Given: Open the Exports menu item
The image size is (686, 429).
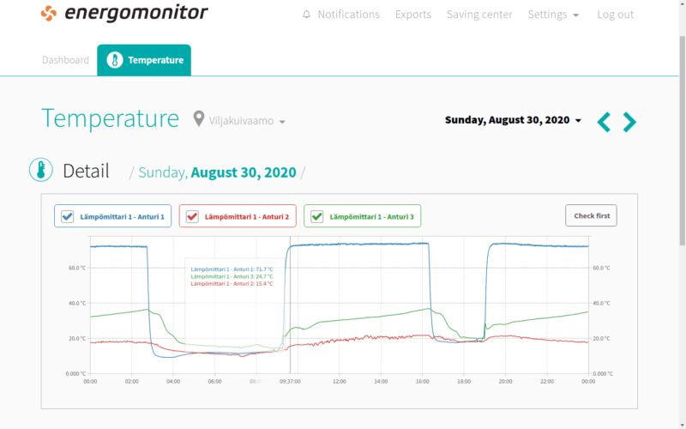Looking at the screenshot, I should pyautogui.click(x=413, y=15).
